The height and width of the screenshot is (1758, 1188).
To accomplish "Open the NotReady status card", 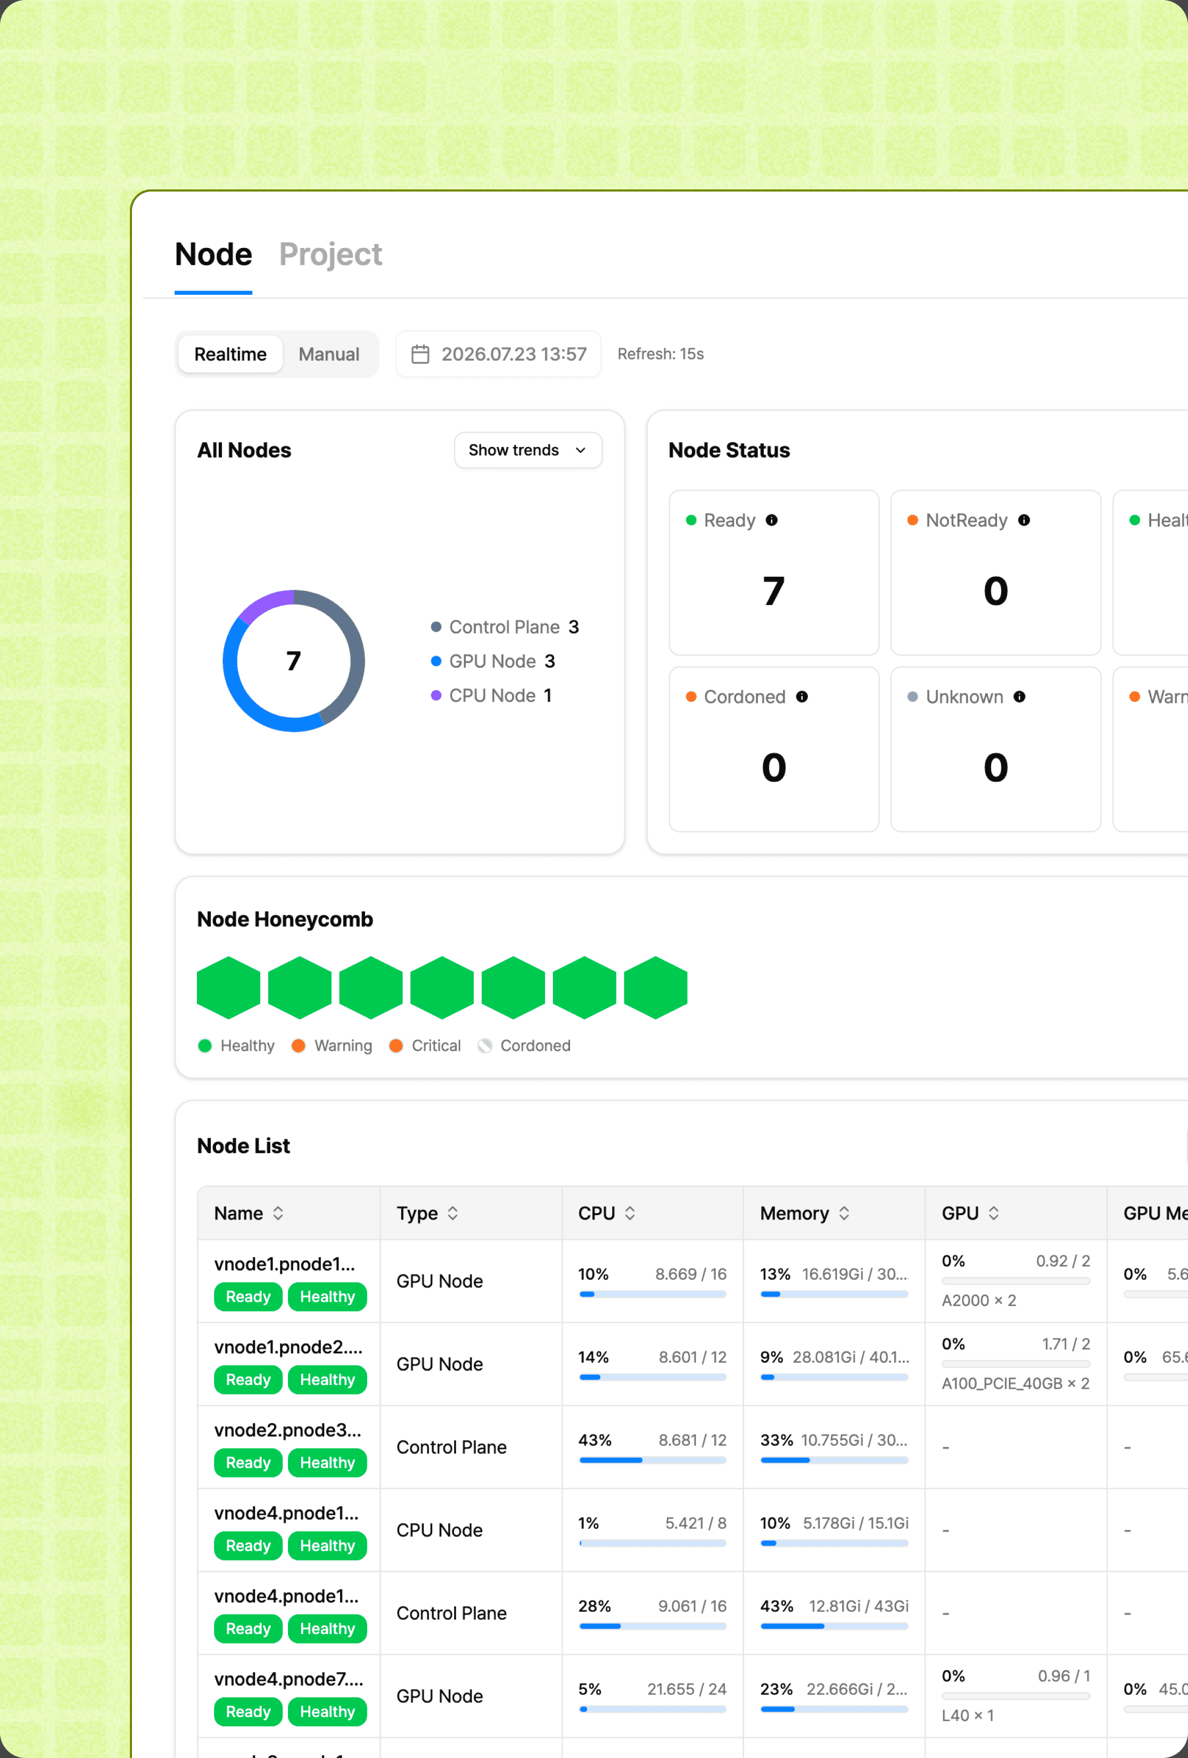I will pos(995,573).
